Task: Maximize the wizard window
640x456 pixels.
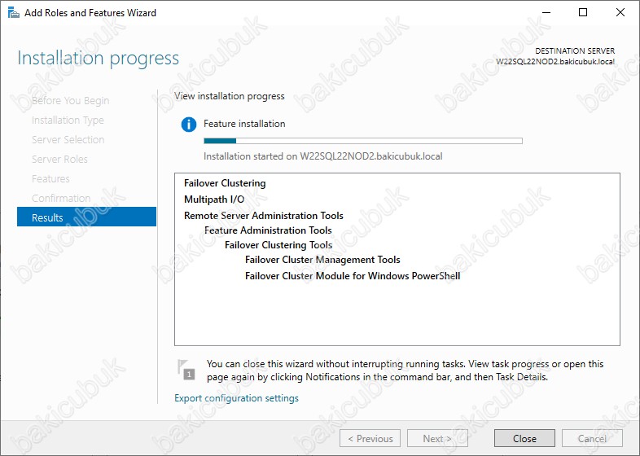Action: coord(583,13)
